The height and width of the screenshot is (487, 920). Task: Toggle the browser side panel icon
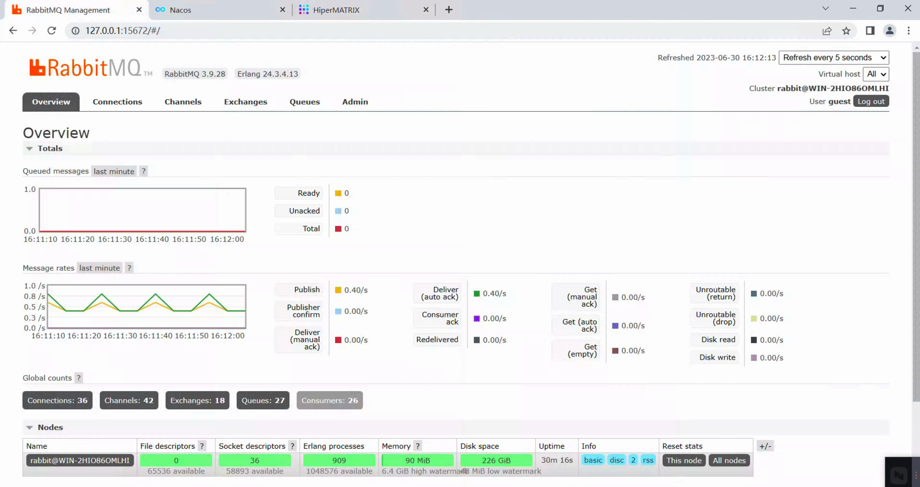click(870, 31)
